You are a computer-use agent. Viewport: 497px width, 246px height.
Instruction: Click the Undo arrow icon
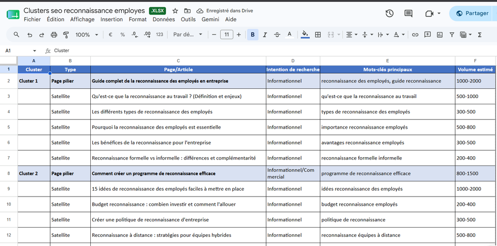tap(30, 34)
